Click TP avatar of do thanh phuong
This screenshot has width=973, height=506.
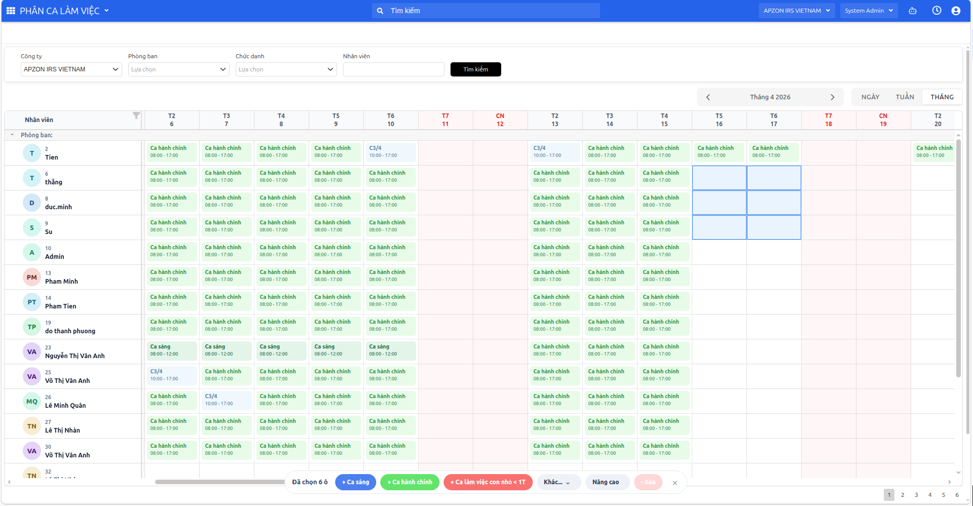click(32, 327)
